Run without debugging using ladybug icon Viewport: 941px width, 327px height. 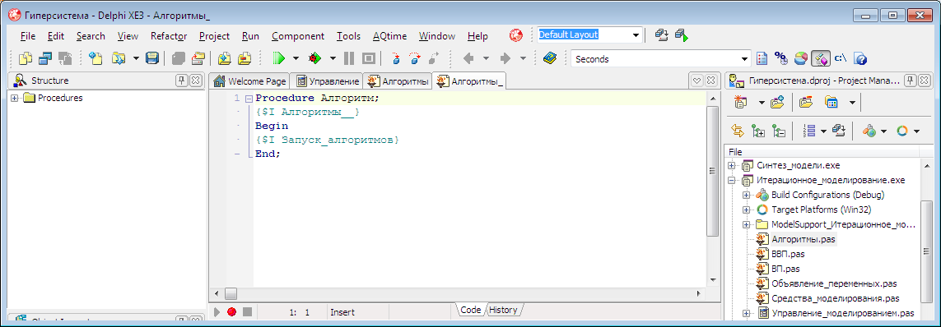(314, 58)
